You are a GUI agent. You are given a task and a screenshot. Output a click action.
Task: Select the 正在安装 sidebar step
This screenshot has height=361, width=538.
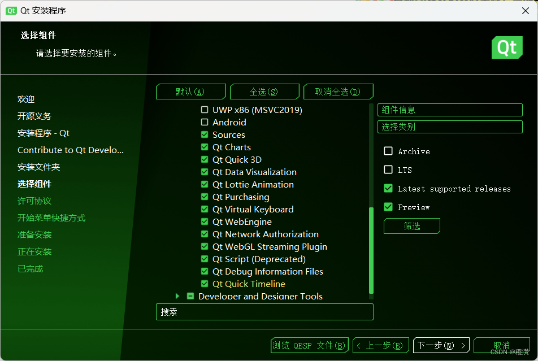click(x=34, y=252)
